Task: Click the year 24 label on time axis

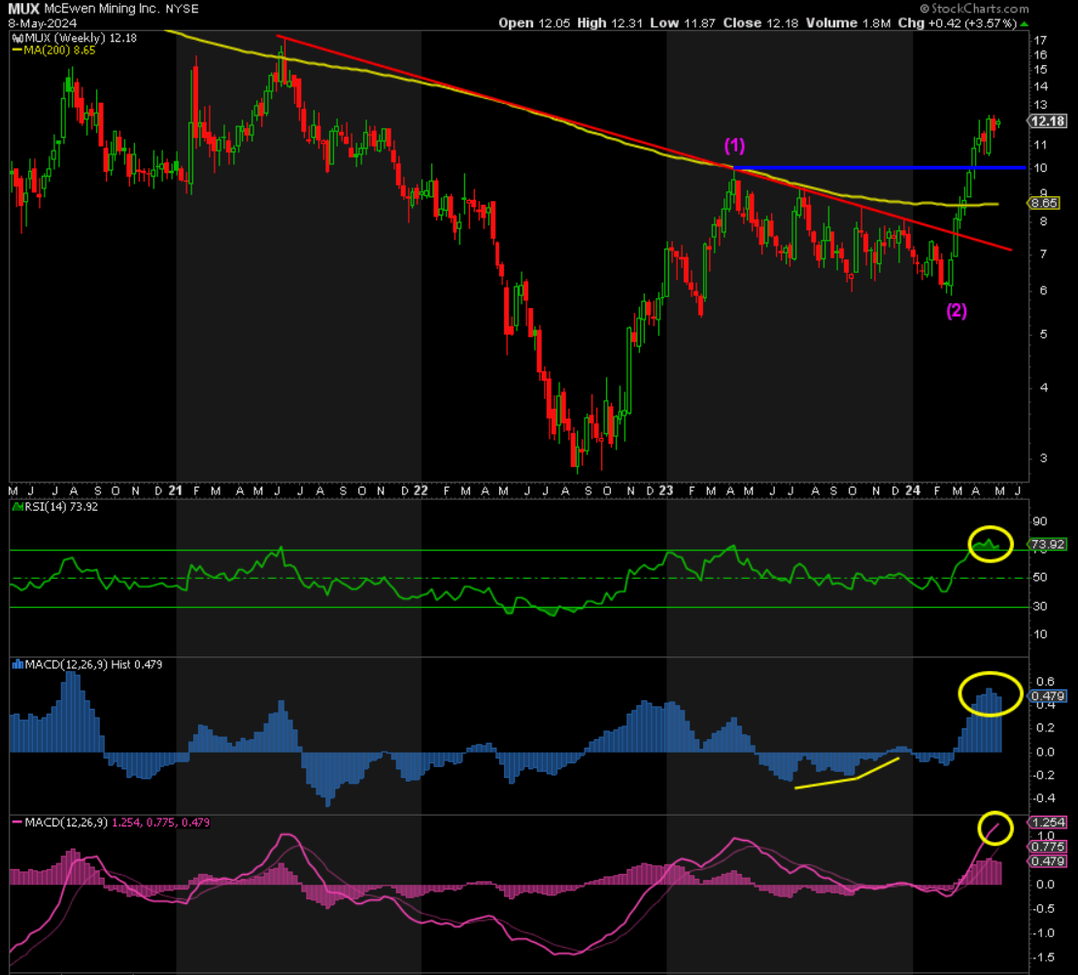Action: (x=912, y=490)
